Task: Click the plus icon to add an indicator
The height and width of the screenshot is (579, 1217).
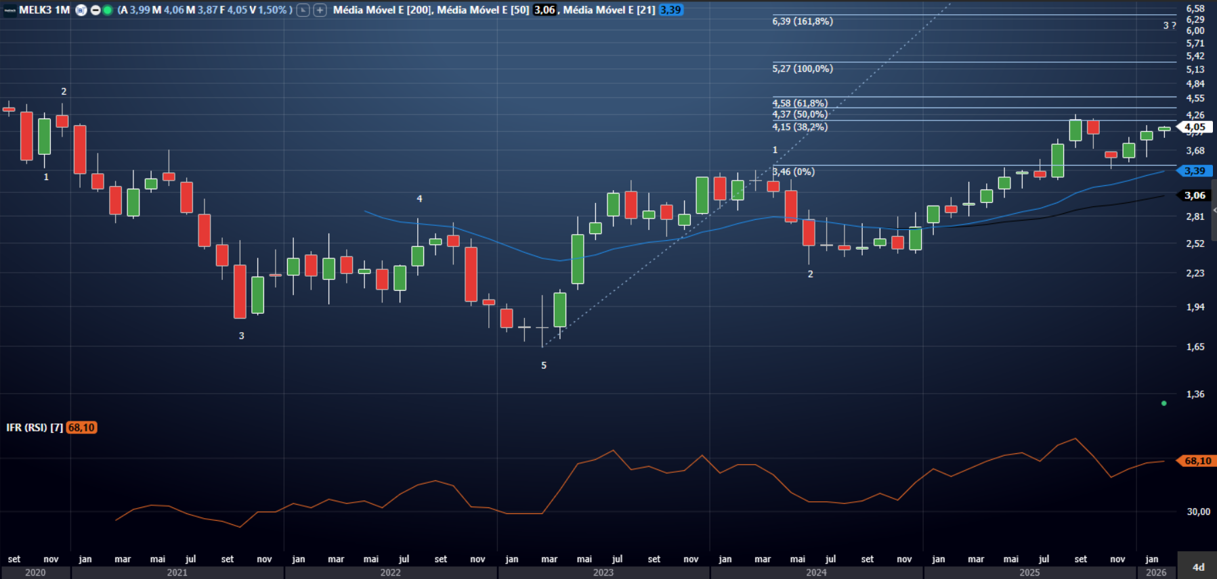Action: (320, 10)
